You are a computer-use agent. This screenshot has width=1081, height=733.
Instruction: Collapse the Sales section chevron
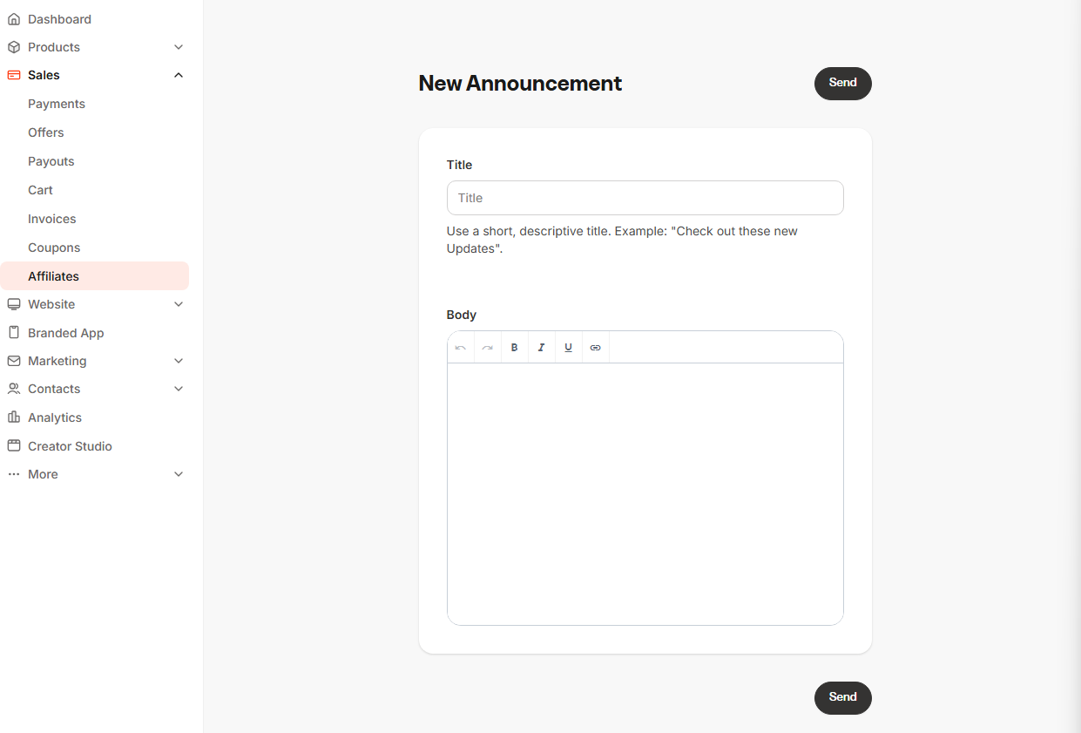click(x=179, y=74)
